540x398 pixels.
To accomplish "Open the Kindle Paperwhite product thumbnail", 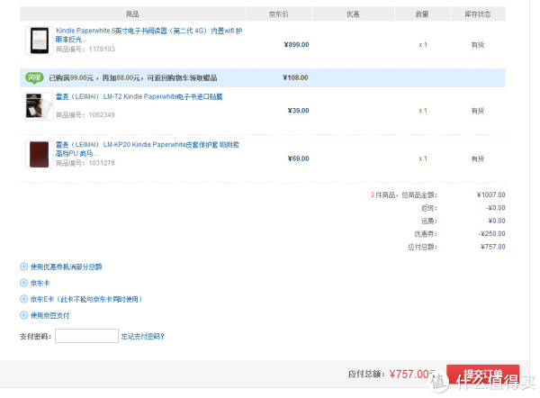I will [x=40, y=41].
